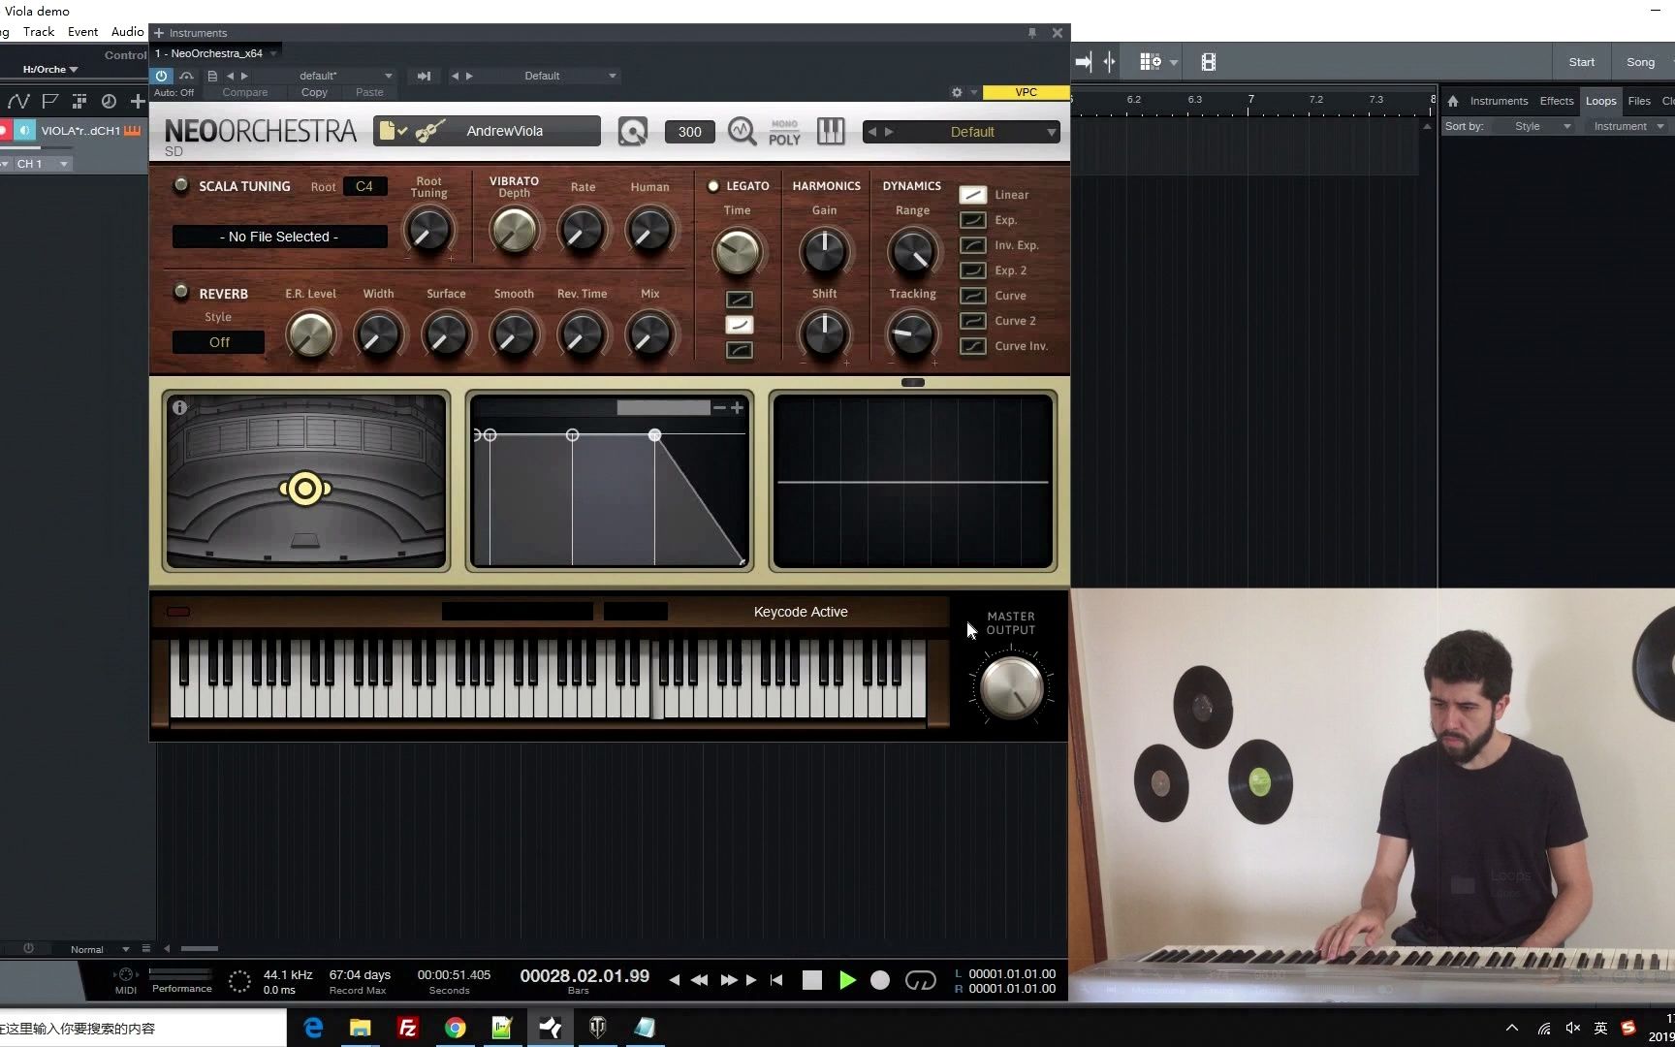The width and height of the screenshot is (1675, 1047).
Task: Toggle the plugin bypass power icon
Action: click(x=162, y=76)
